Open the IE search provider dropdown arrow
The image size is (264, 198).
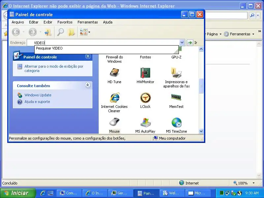[x=258, y=16]
